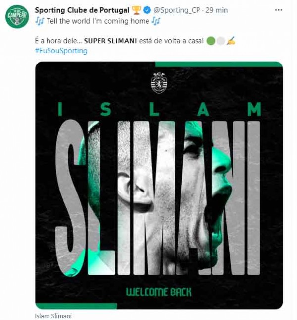Click the music notes emoji after "coming home"
This screenshot has height=320, width=297.
[x=156, y=21]
